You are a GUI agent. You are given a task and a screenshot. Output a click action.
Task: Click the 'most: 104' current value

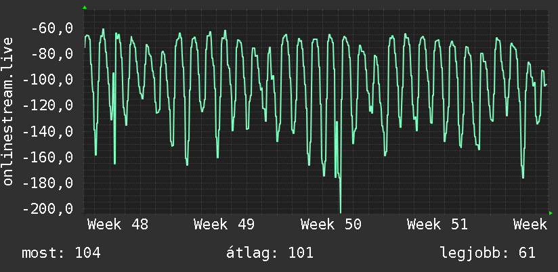[x=61, y=253]
